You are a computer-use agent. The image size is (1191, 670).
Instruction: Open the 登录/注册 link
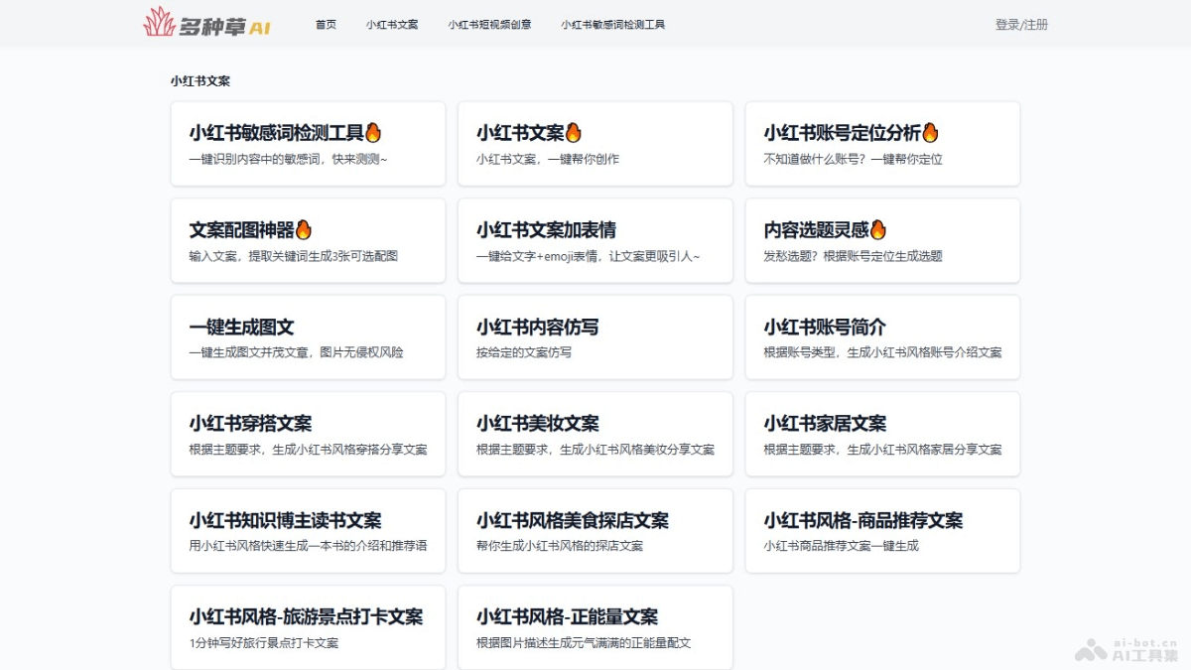1020,24
